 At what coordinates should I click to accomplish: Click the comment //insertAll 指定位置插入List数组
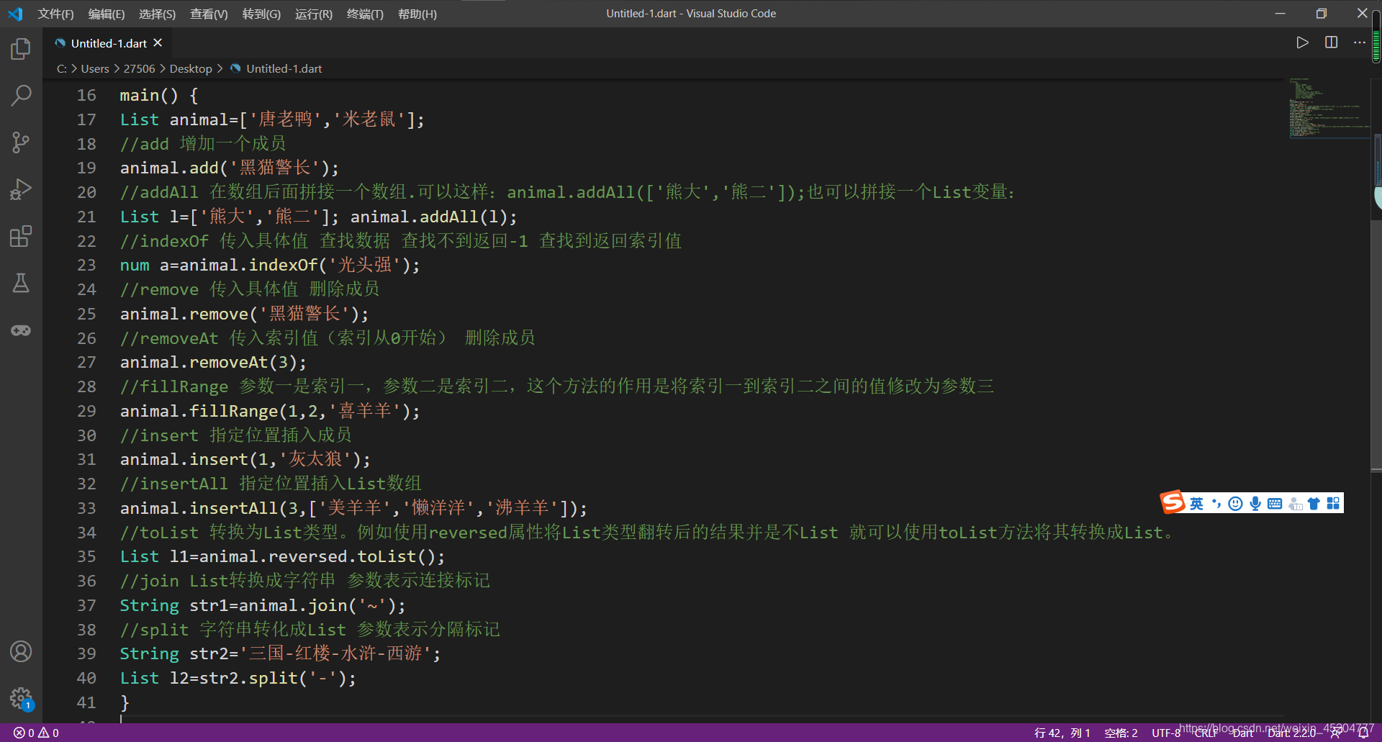(271, 484)
